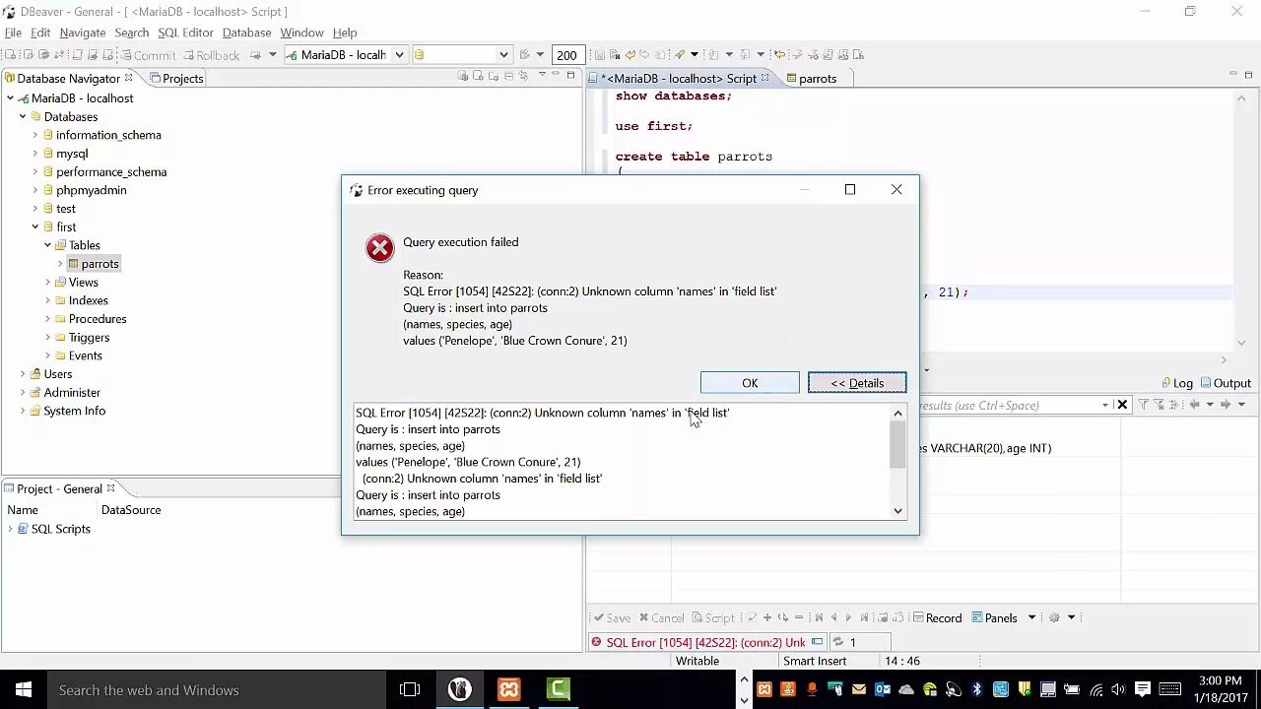Collapse the first database node
1261x709 pixels.
click(34, 226)
